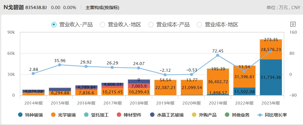Click the 2023年报 axis label
The height and width of the screenshot is (125, 303).
(x=271, y=103)
